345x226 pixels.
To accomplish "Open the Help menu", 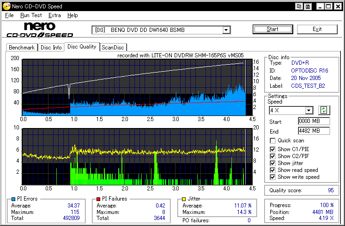I will (73, 15).
